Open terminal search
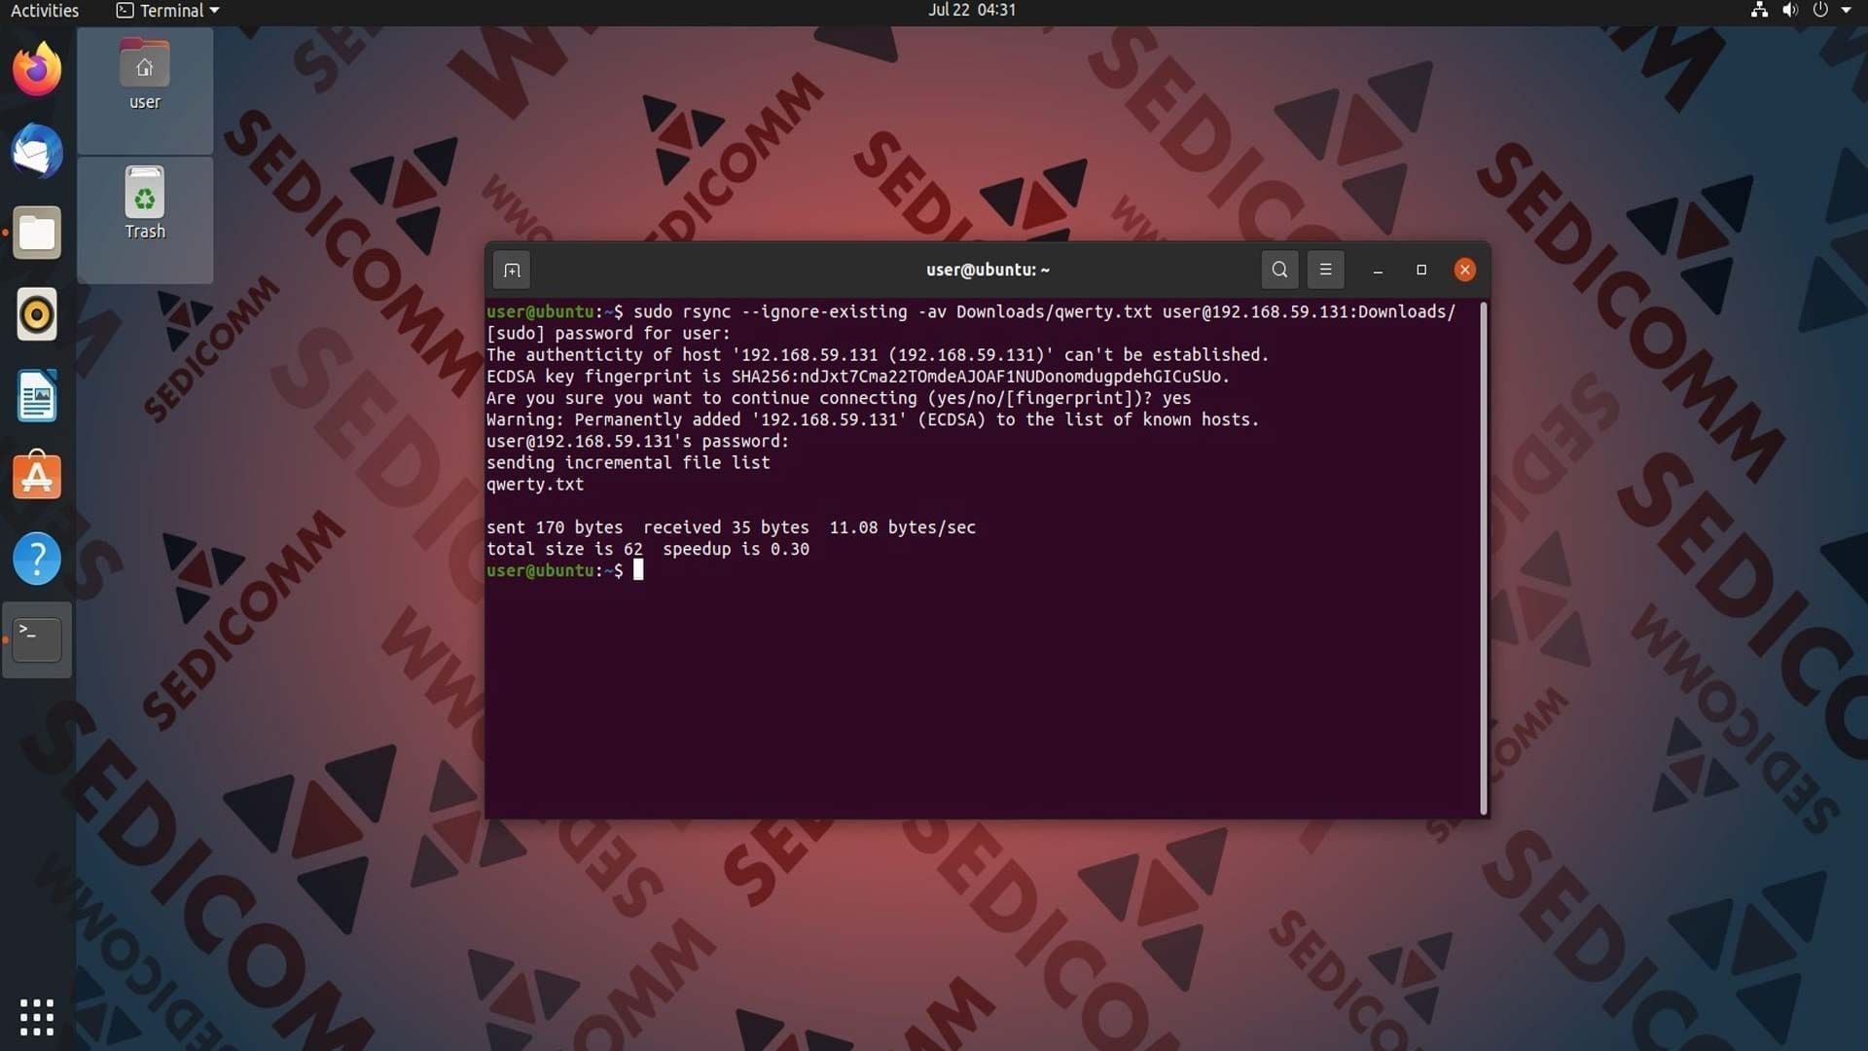The width and height of the screenshot is (1868, 1051). coord(1279,270)
